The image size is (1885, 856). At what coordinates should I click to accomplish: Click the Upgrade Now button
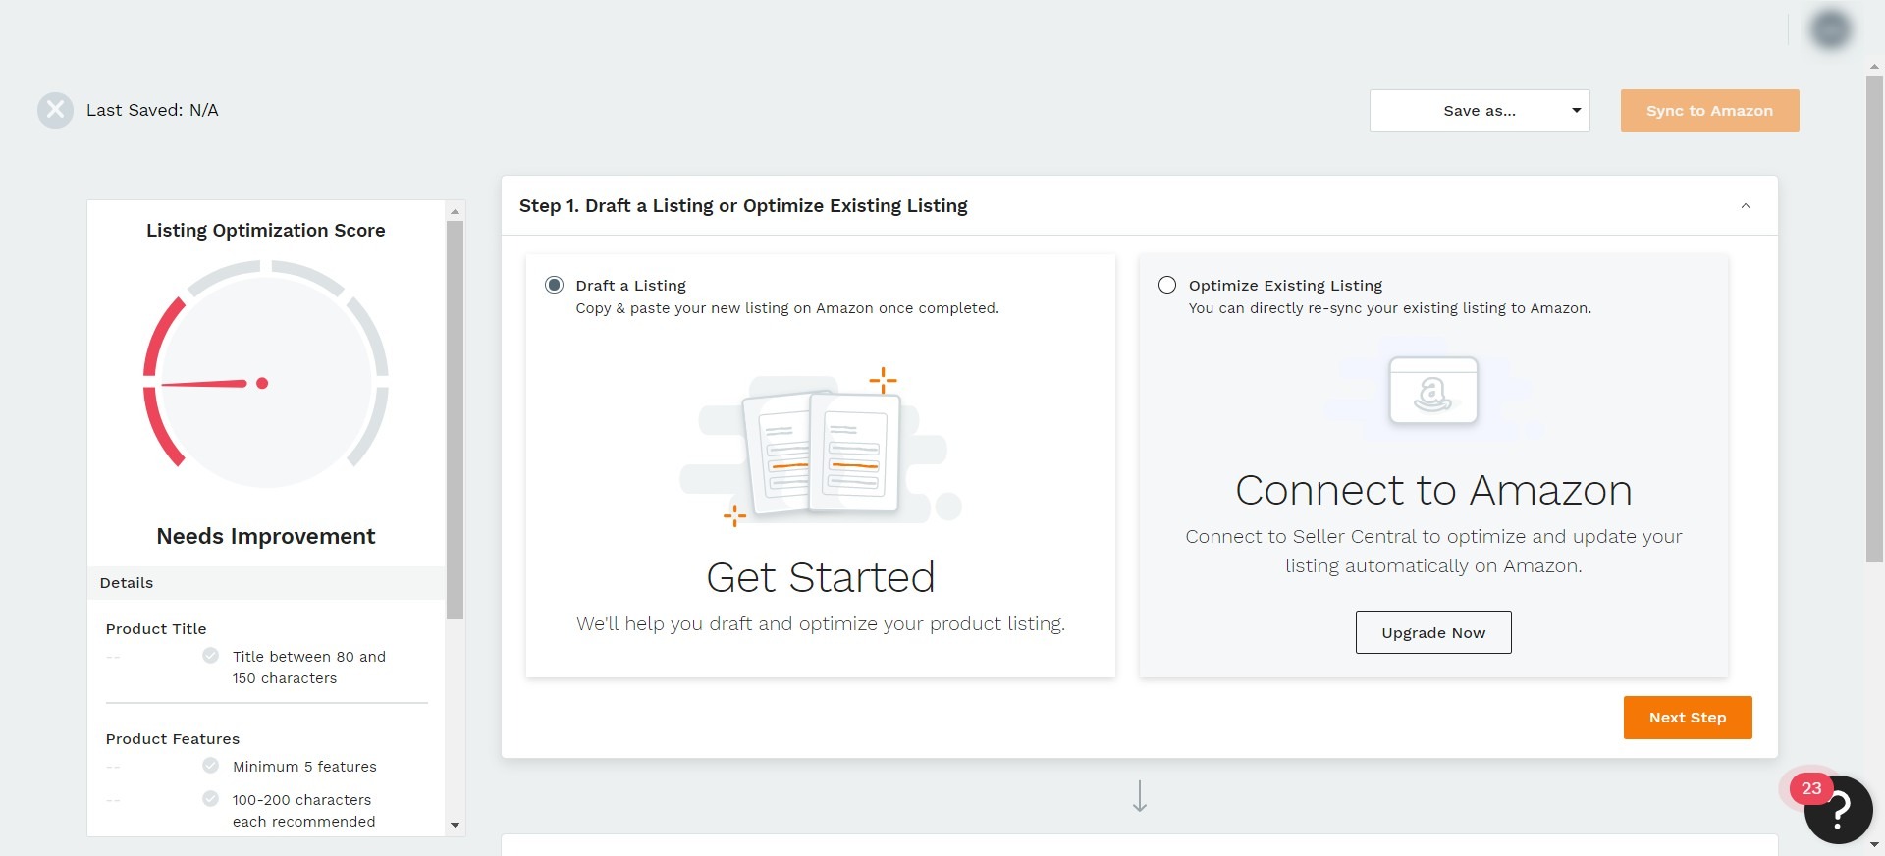1433,632
